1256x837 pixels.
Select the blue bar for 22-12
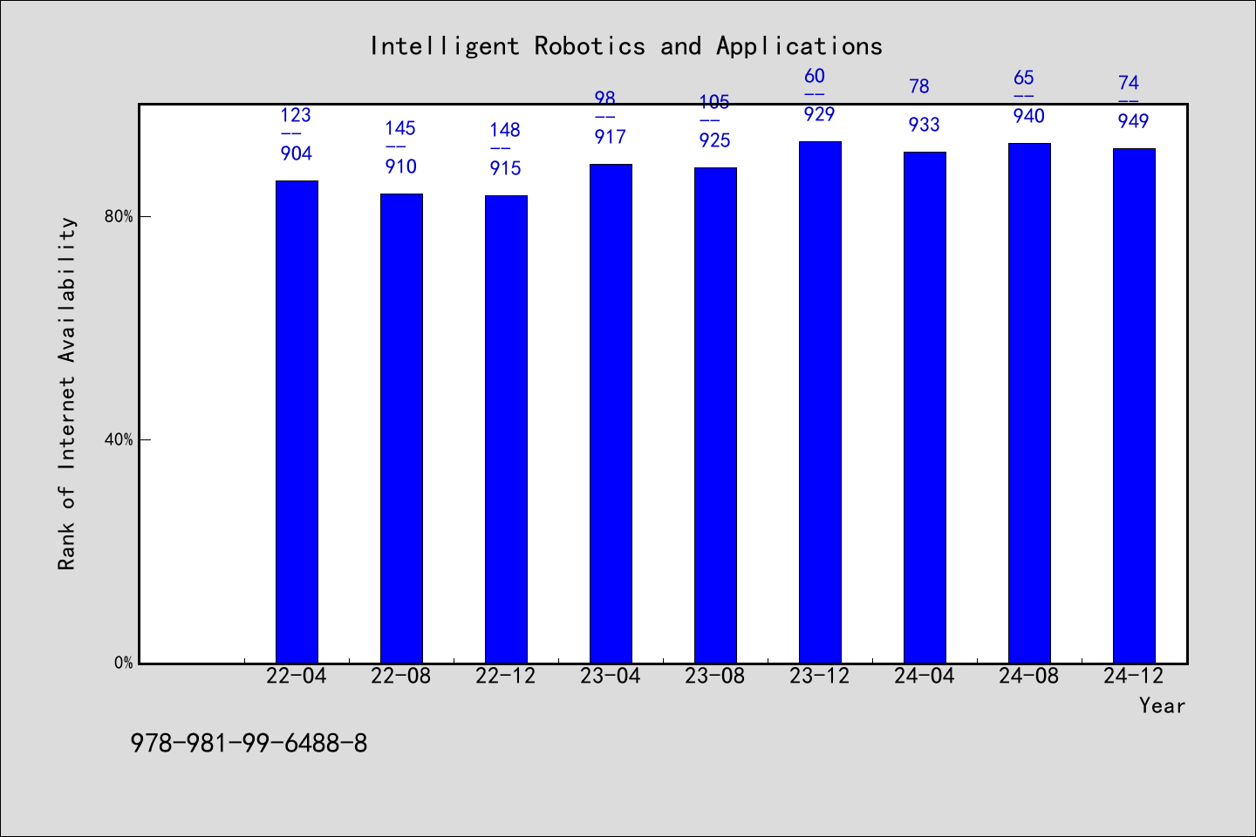pyautogui.click(x=506, y=429)
